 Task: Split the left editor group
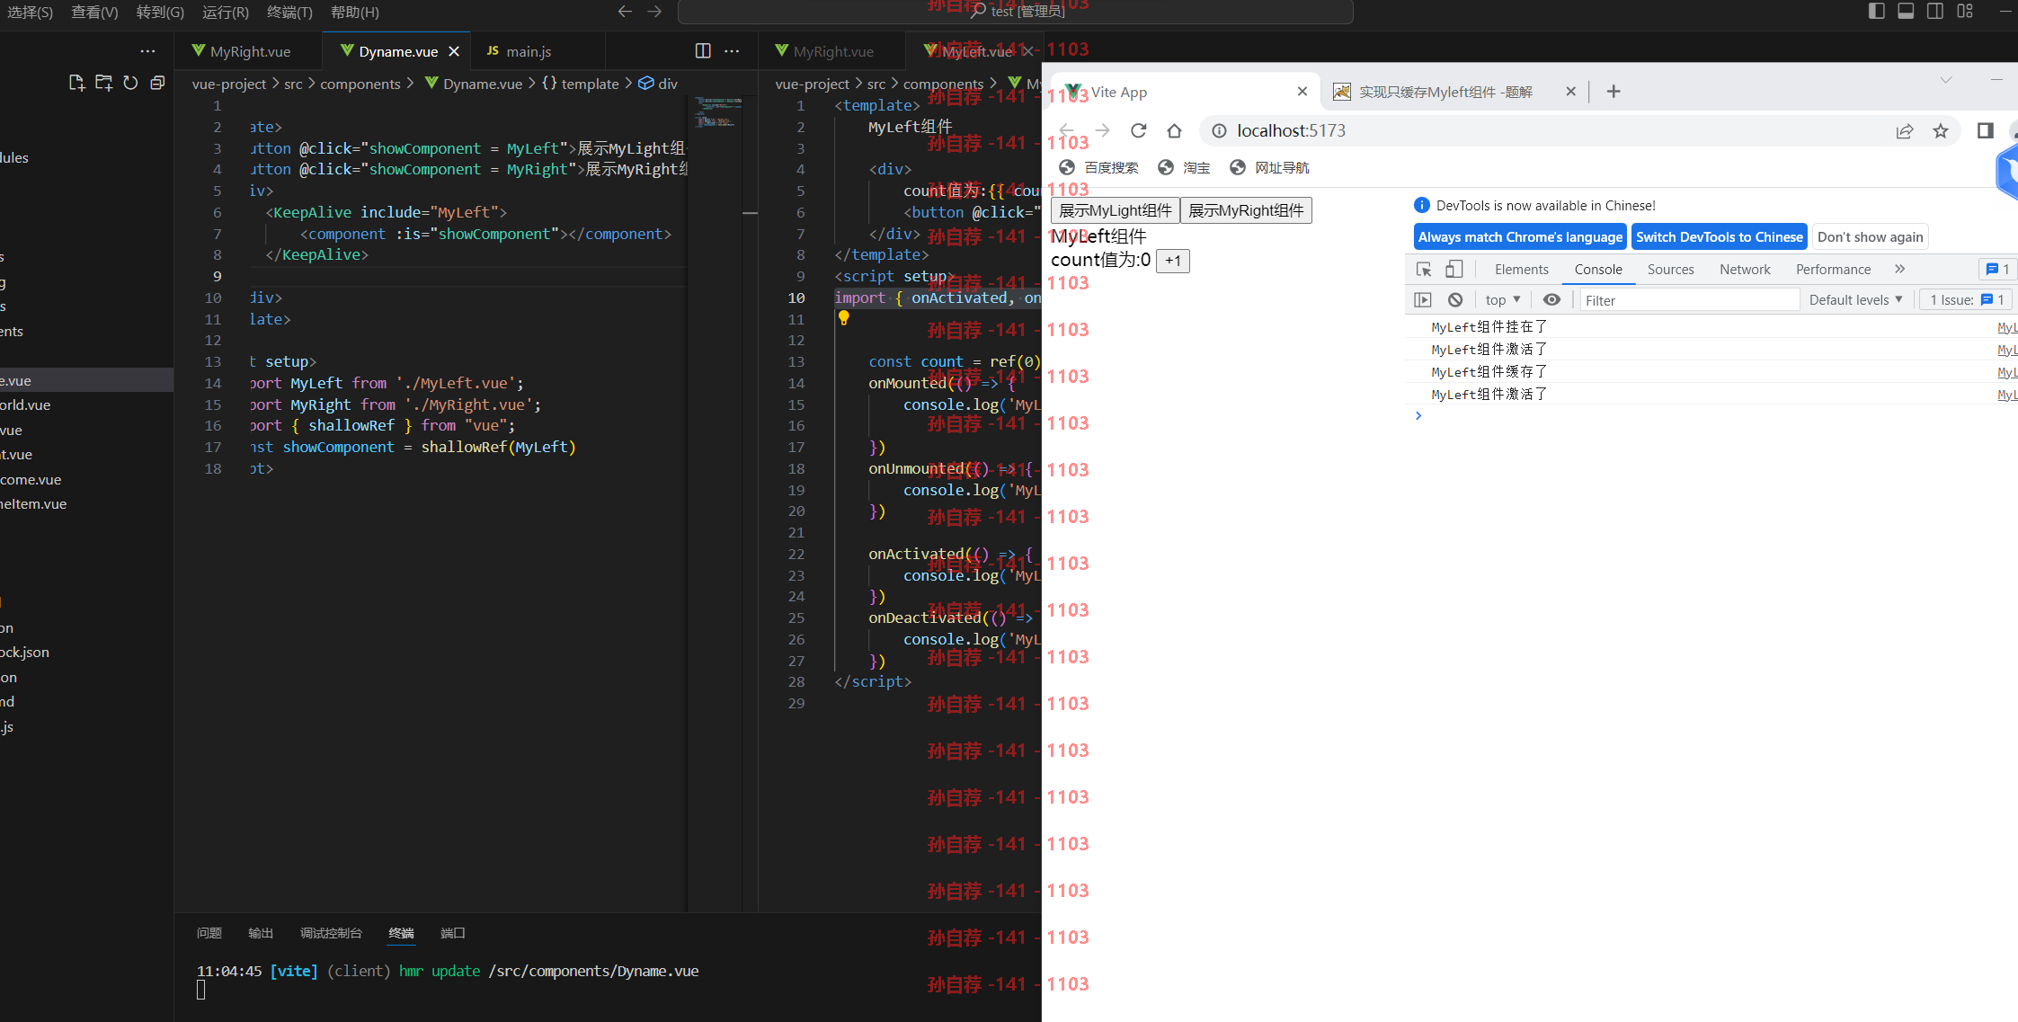(x=703, y=51)
